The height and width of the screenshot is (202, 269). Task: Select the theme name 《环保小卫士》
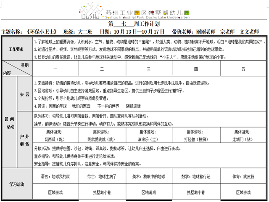(x=41, y=32)
